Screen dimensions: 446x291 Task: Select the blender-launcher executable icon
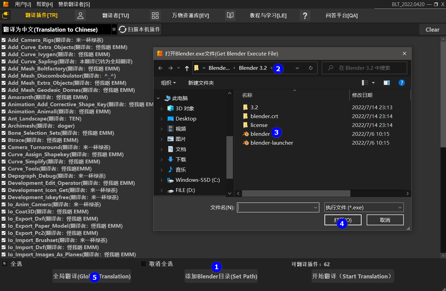[246, 143]
